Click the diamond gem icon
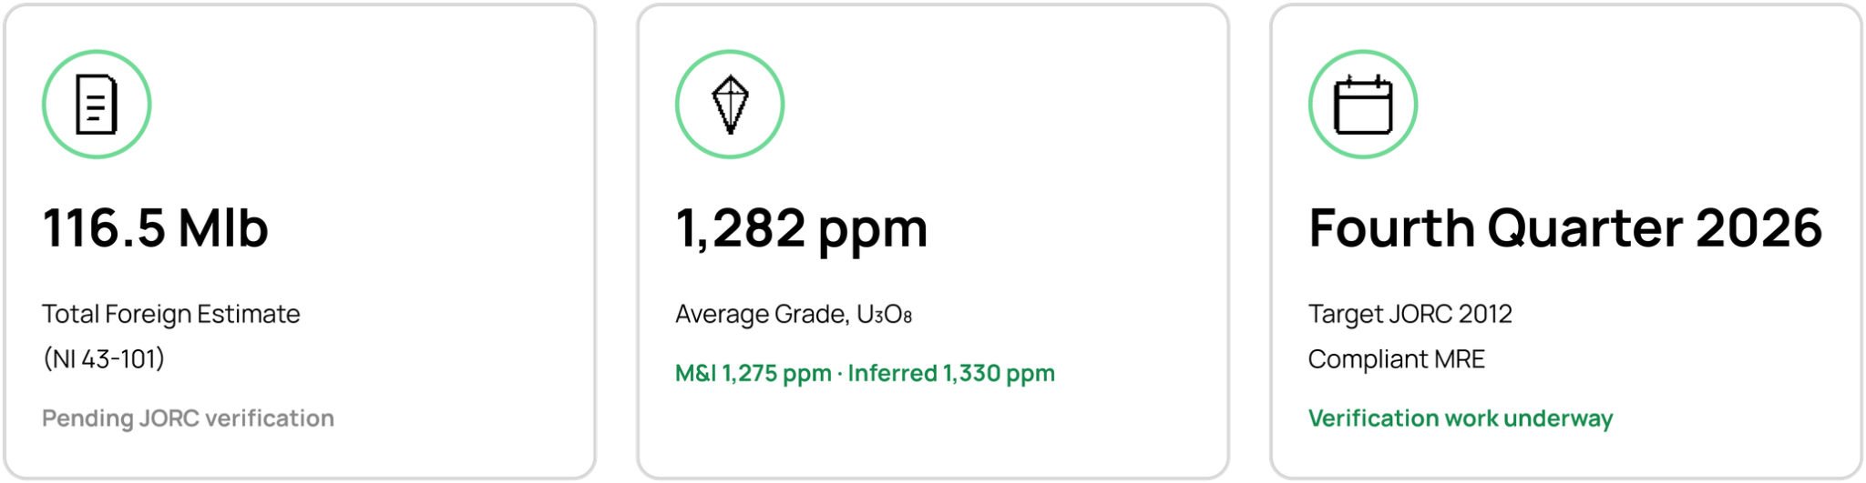Image resolution: width=1866 pixels, height=483 pixels. 730,105
